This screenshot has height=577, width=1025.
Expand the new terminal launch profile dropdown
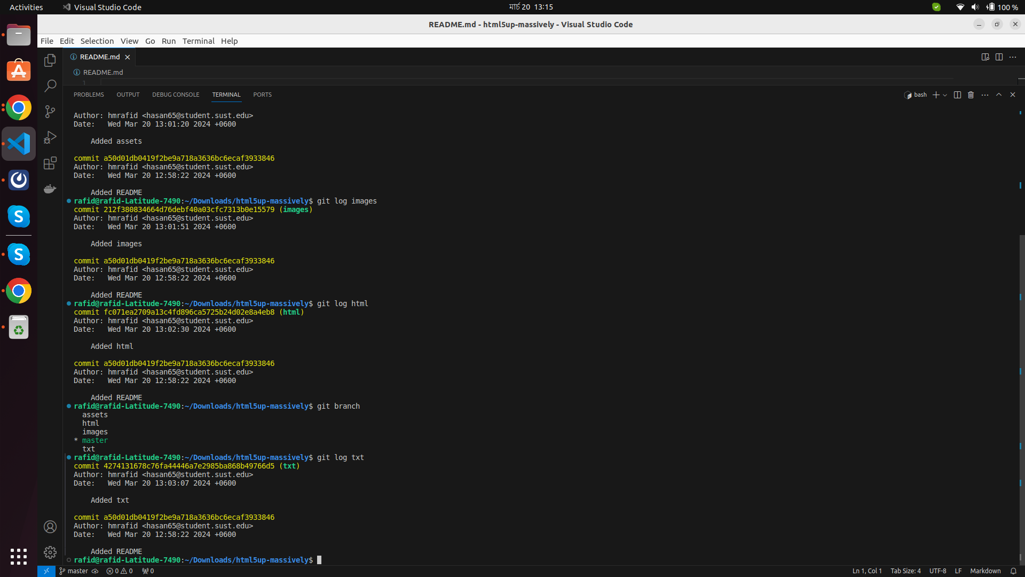(945, 95)
